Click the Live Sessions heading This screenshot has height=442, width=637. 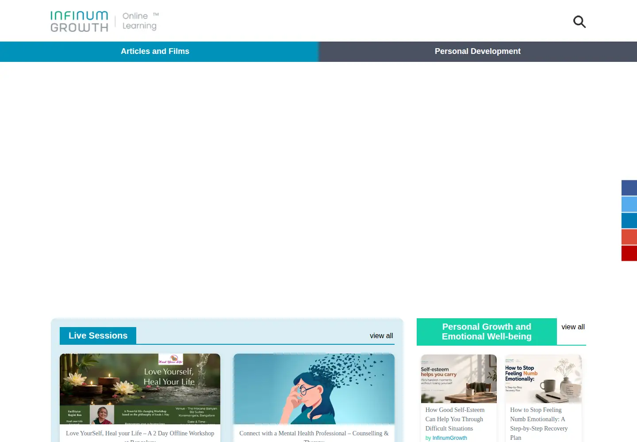98,335
